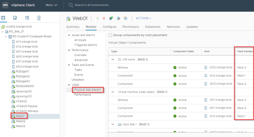Open the vSAN Performance page
This screenshot has height=137, width=254.
tap(82, 95)
